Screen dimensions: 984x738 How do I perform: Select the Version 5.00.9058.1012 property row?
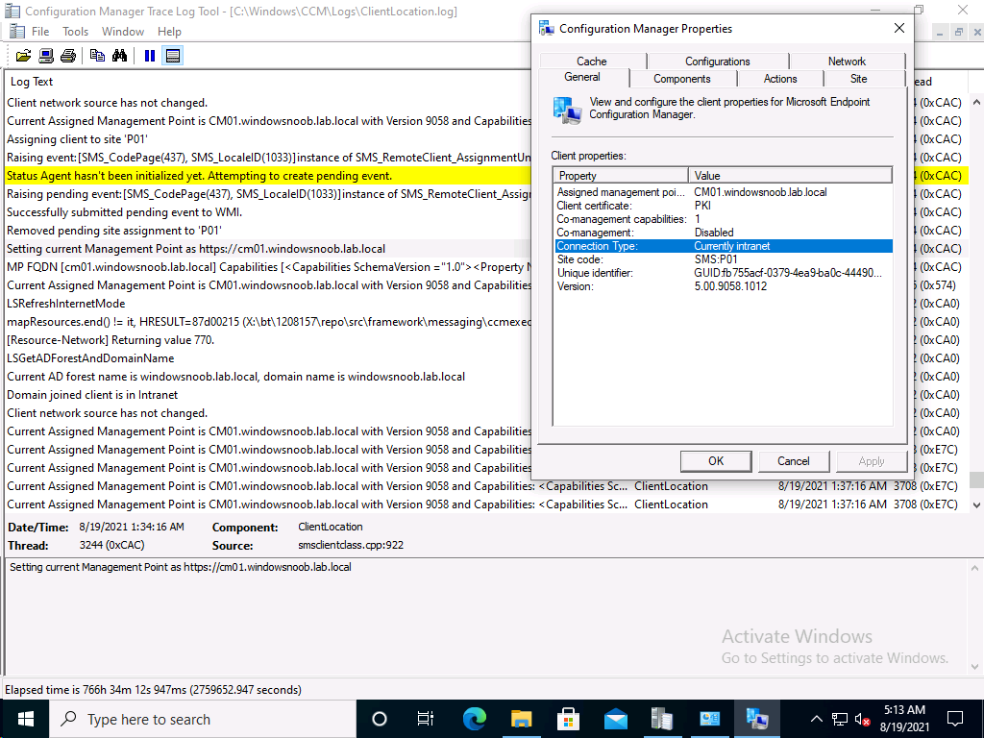click(723, 286)
